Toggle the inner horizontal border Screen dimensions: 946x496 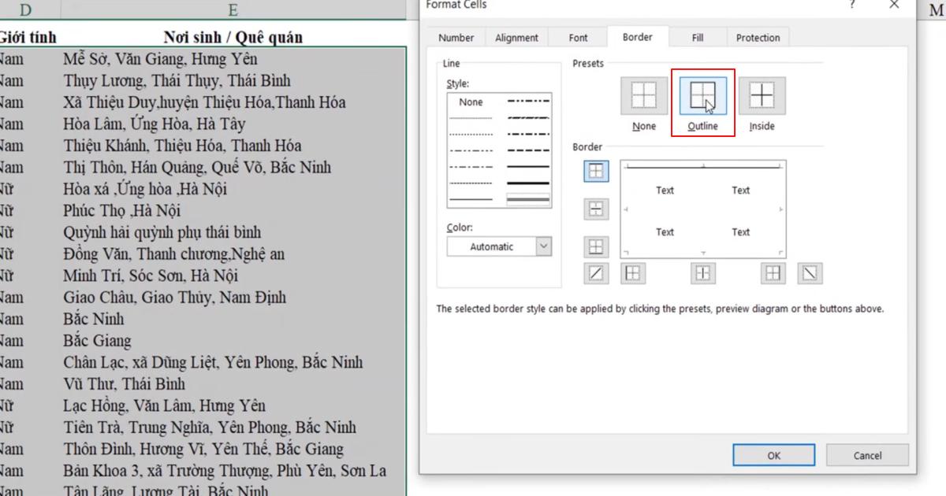pos(596,209)
